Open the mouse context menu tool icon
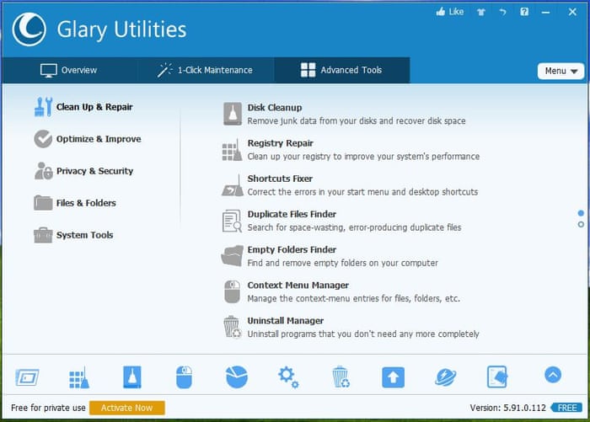Image resolution: width=590 pixels, height=422 pixels. 185,377
